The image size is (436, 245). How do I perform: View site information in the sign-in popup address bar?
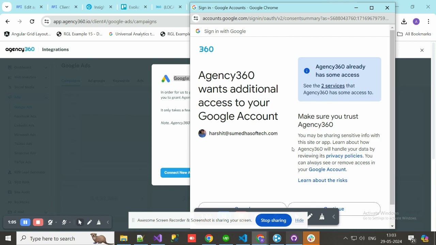tap(196, 18)
